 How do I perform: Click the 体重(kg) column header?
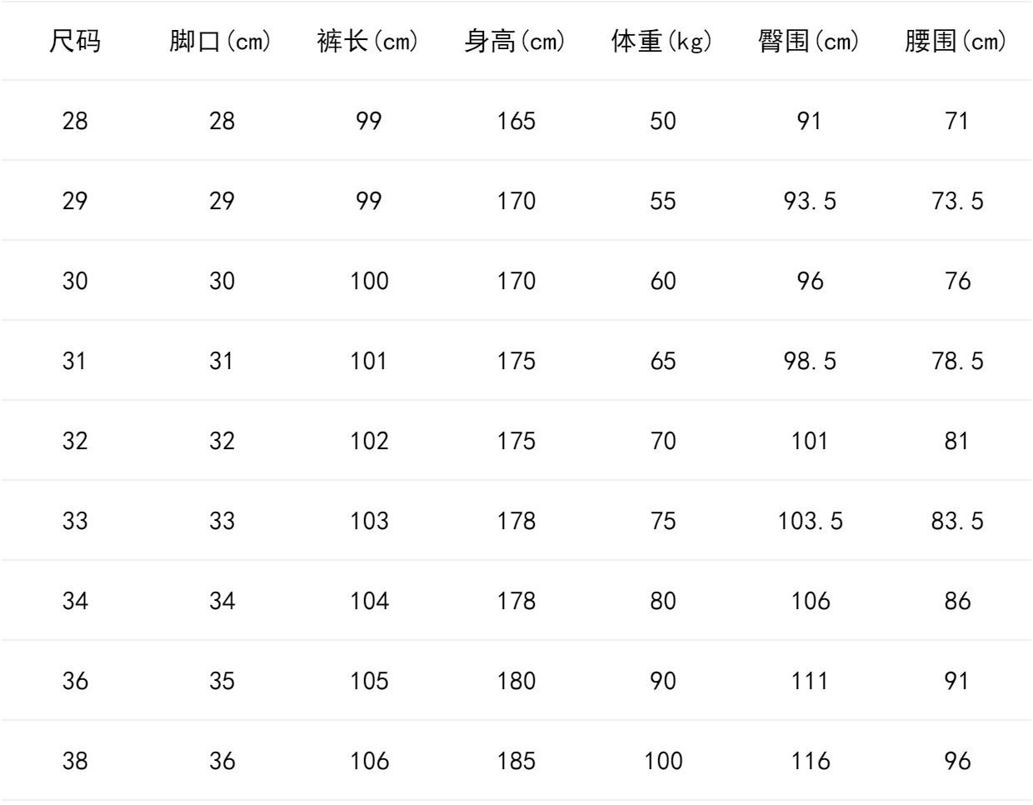coord(662,42)
